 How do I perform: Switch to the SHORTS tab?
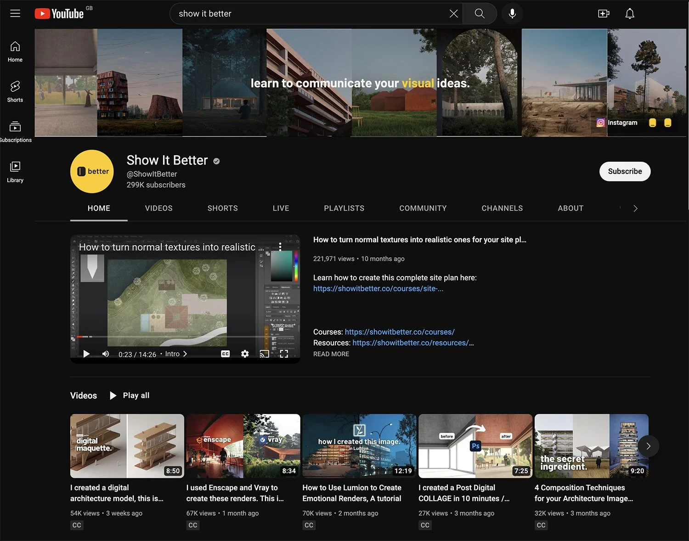[x=223, y=209]
